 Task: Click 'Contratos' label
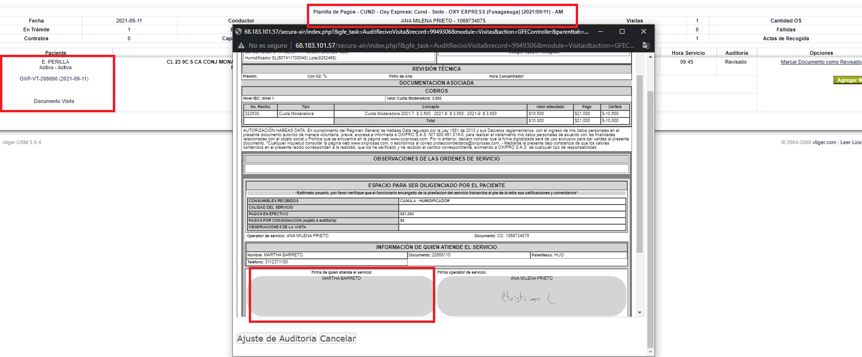point(36,38)
